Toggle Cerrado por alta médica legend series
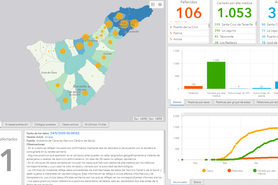 (x=264, y=172)
